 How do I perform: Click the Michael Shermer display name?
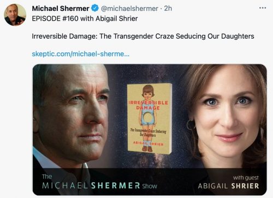point(61,8)
